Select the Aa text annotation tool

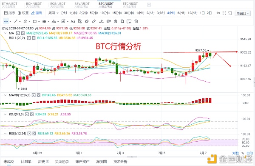point(73,21)
